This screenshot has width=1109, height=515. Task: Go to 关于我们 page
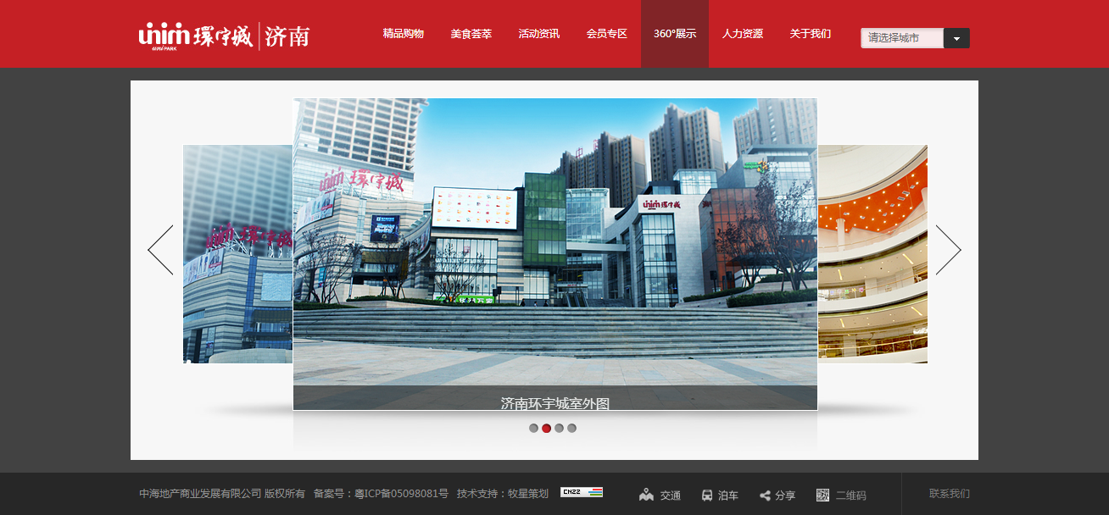[x=811, y=34]
